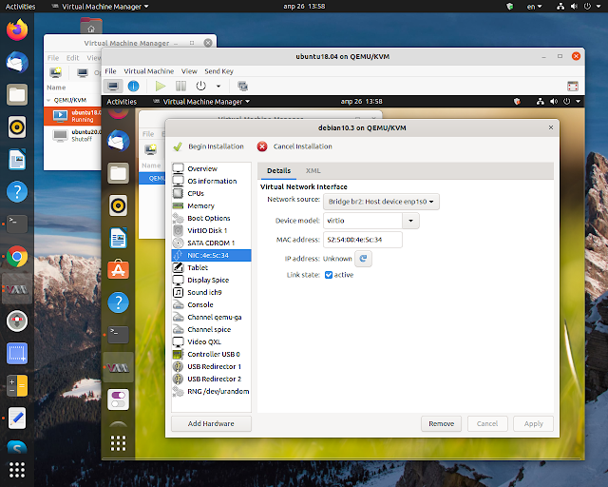Select the Memory entry
The width and height of the screenshot is (608, 487).
click(211, 205)
